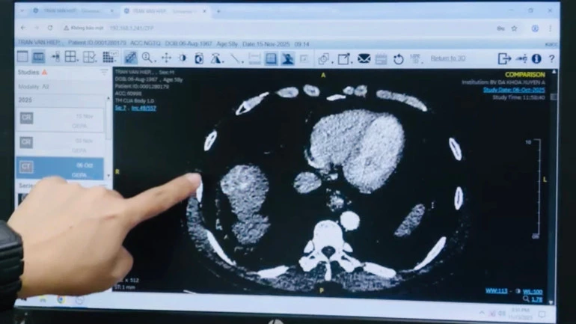
Task: Select the CT study dated 06 Oct
Action: [60, 168]
